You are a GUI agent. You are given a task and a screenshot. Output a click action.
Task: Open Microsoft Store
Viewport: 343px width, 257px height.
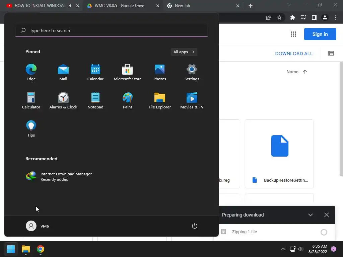(128, 73)
